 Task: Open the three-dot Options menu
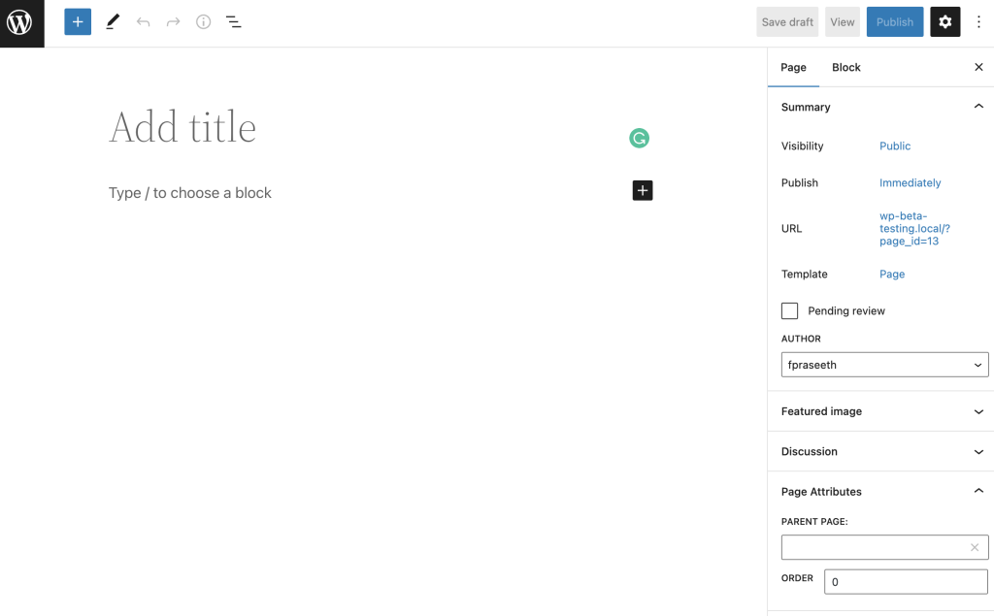(x=979, y=21)
